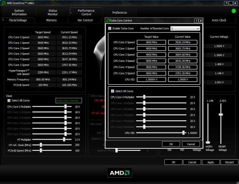239x184 pixels.
Task: Click CPU Core 5 Speed target value in Turbo dialog
Action: (x=151, y=74)
